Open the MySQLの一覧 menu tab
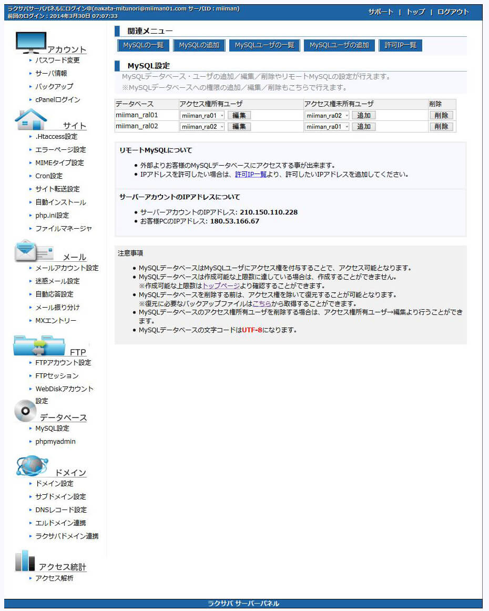 (x=144, y=45)
